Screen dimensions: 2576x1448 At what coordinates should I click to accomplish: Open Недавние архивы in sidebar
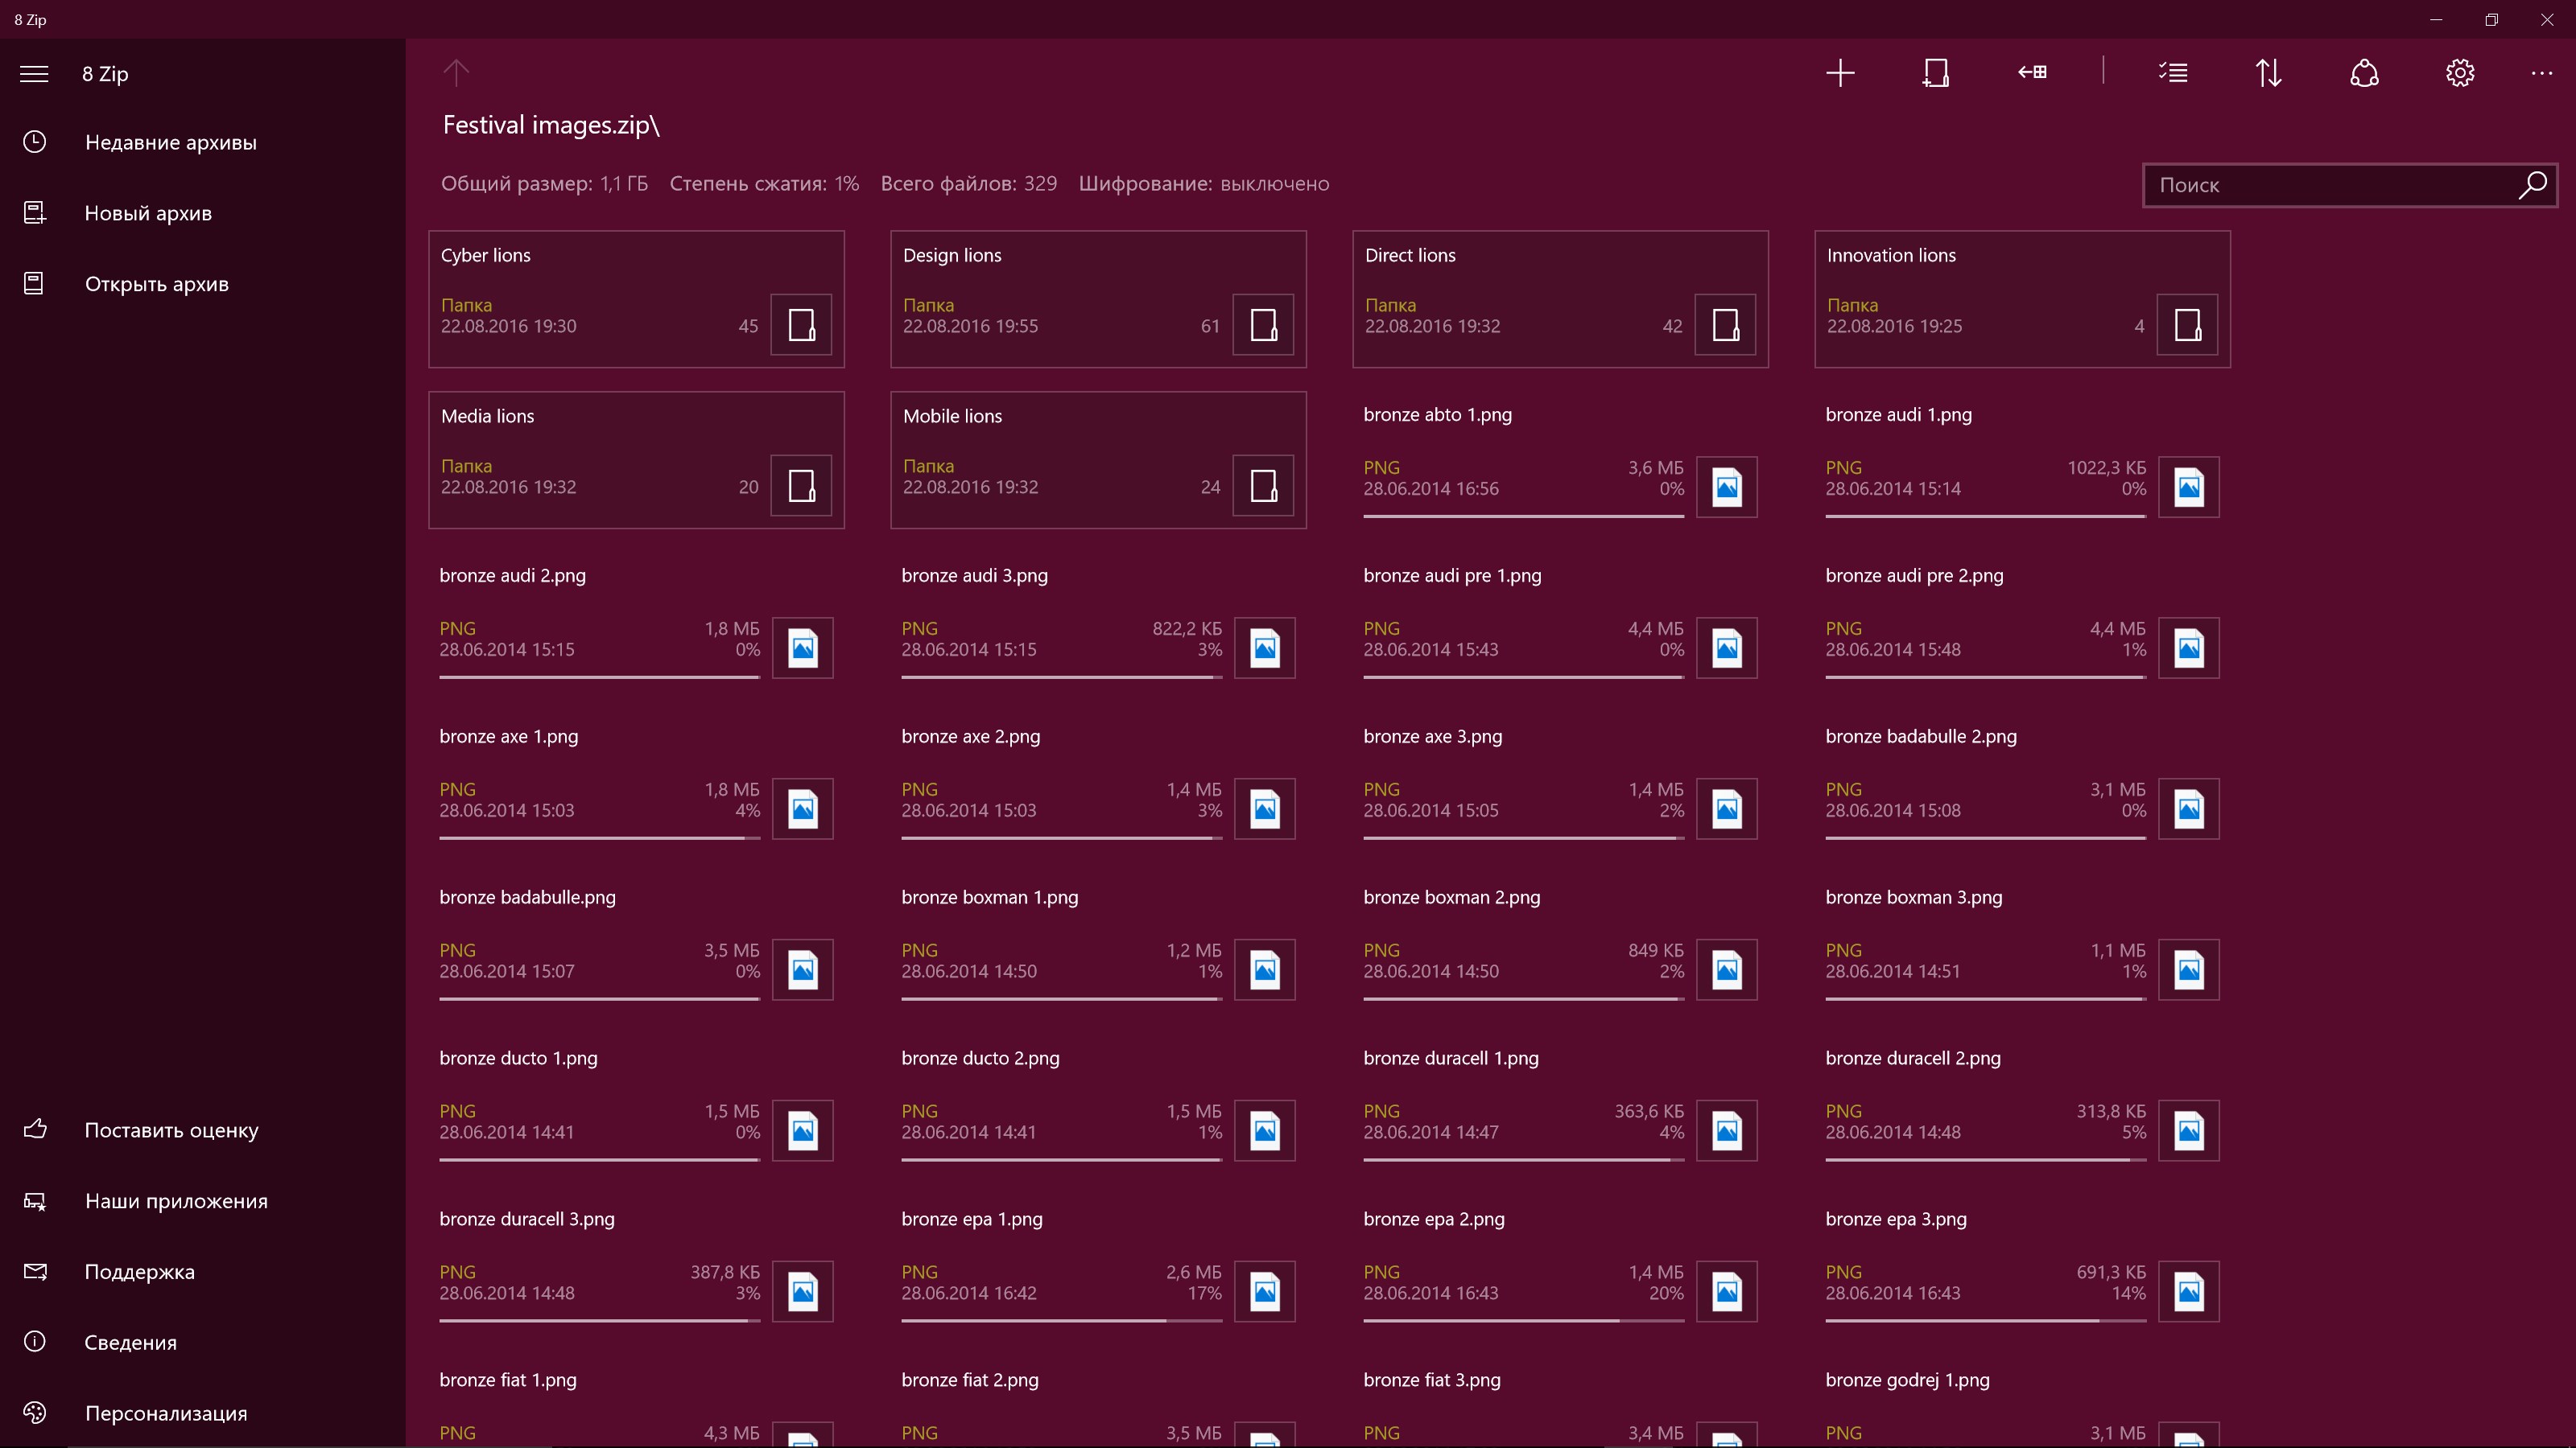203,142
